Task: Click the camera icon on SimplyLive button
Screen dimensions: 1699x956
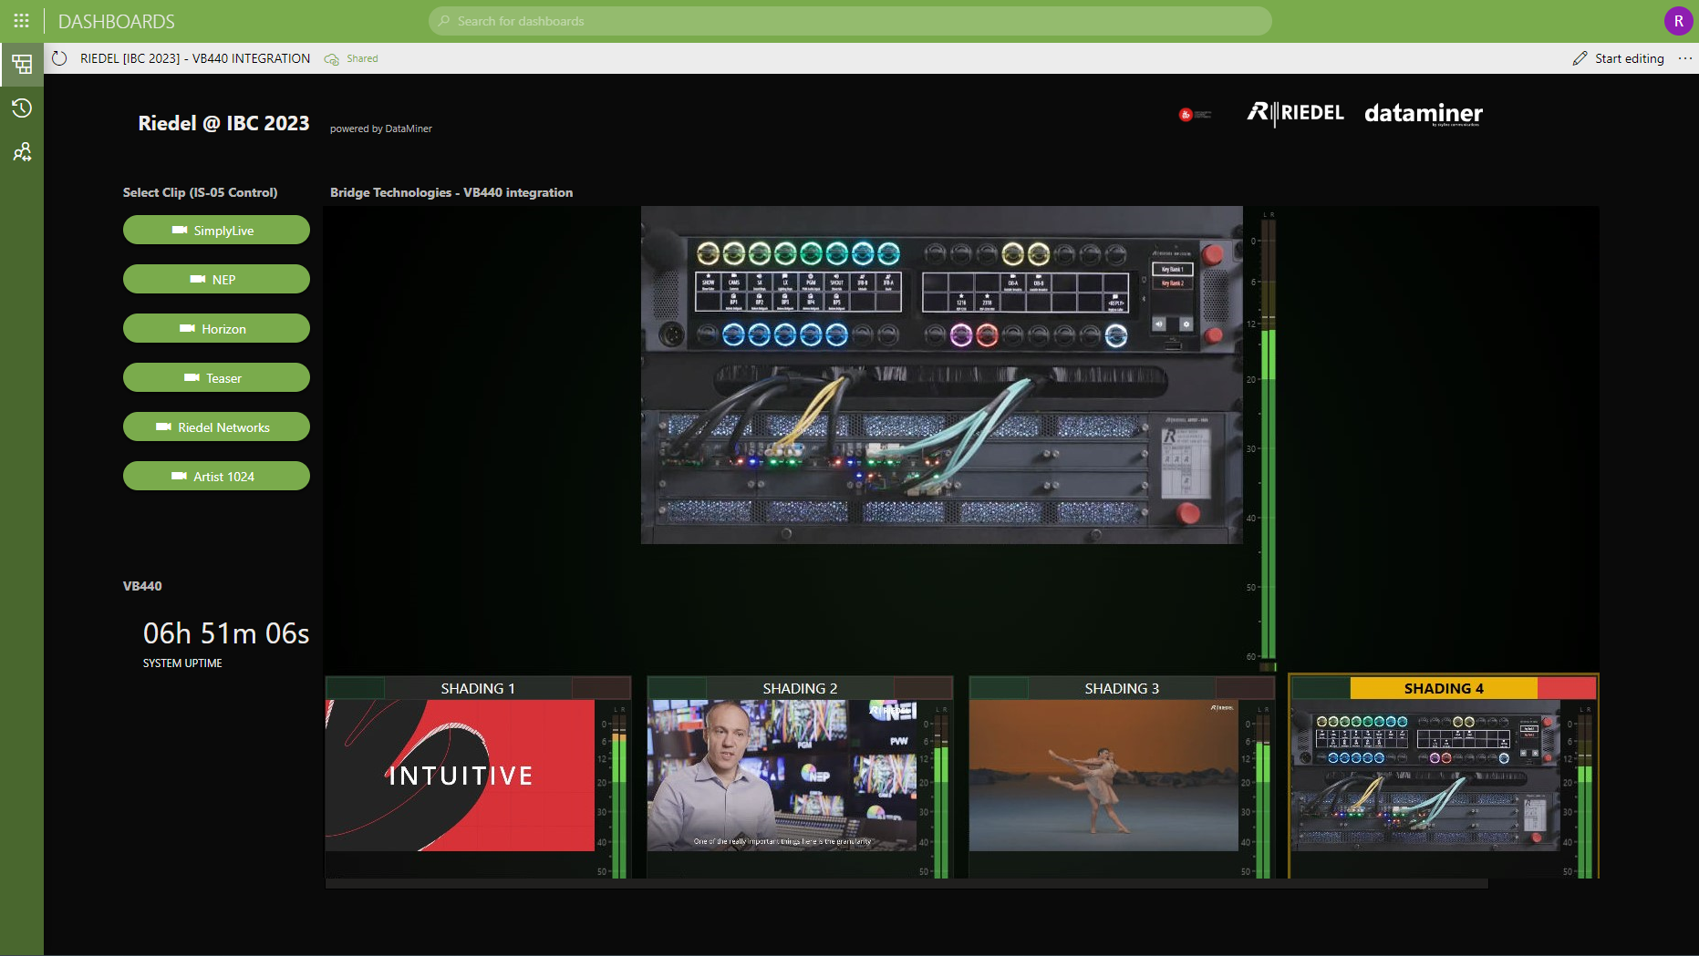Action: [180, 231]
